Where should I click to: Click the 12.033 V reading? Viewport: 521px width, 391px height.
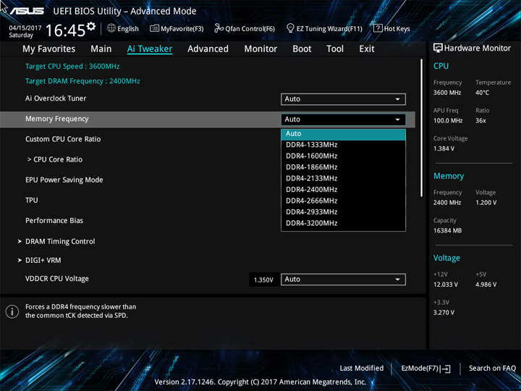coord(446,285)
